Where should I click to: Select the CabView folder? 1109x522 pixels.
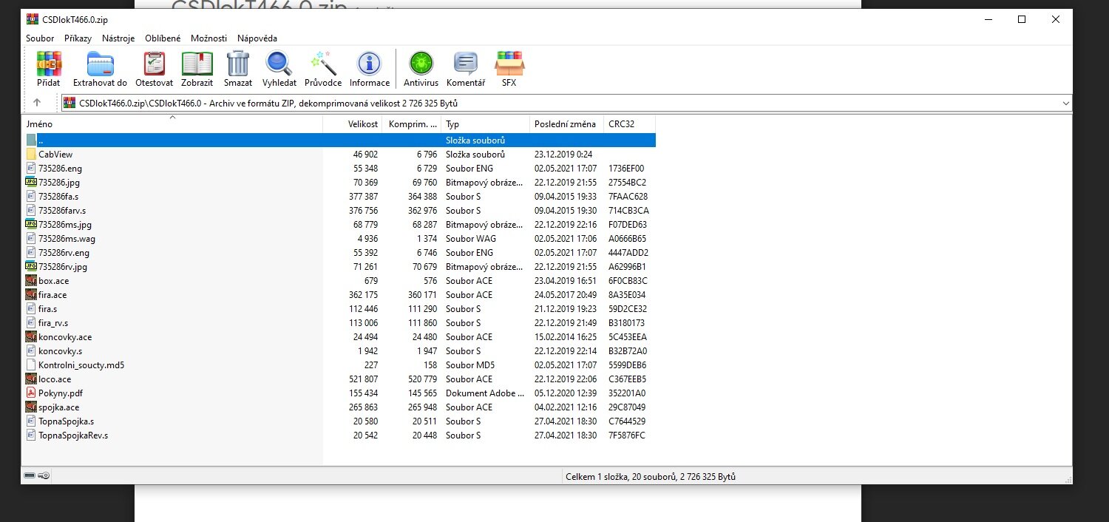(55, 155)
